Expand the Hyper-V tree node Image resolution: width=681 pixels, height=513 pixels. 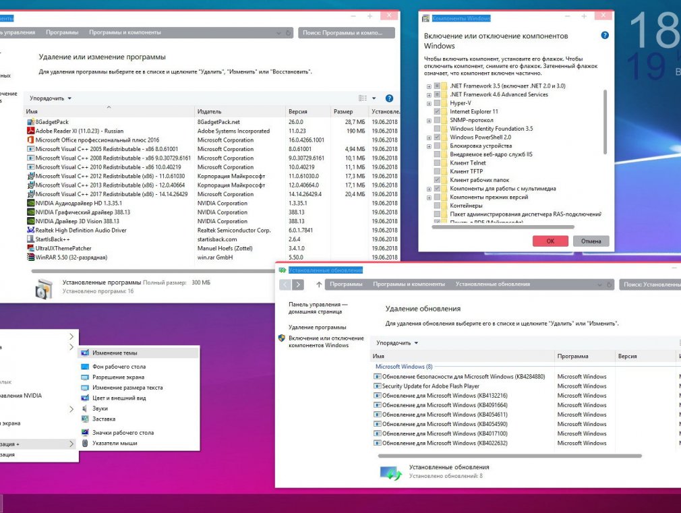coord(429,103)
